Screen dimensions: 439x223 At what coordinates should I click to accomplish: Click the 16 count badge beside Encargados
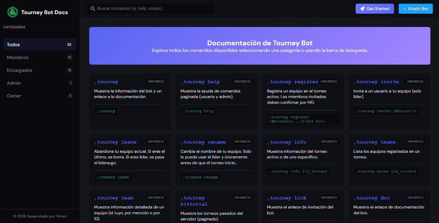point(69,70)
